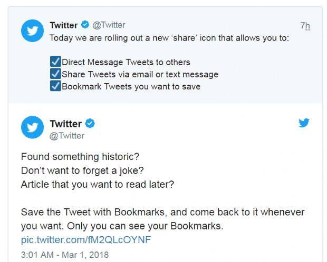This screenshot has height=262, width=327.
Task: Click the Twitter bird logo at tweet's right
Action: [304, 124]
